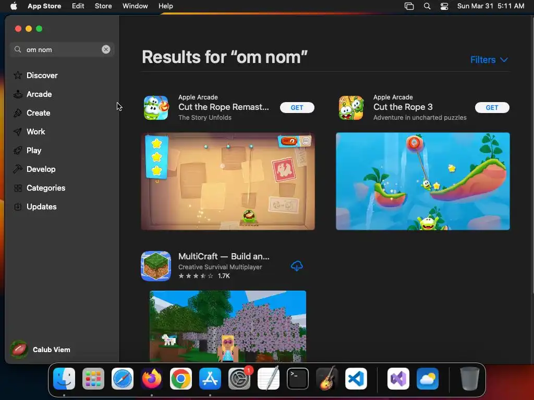Open the Store menu
The width and height of the screenshot is (534, 400).
coord(103,6)
